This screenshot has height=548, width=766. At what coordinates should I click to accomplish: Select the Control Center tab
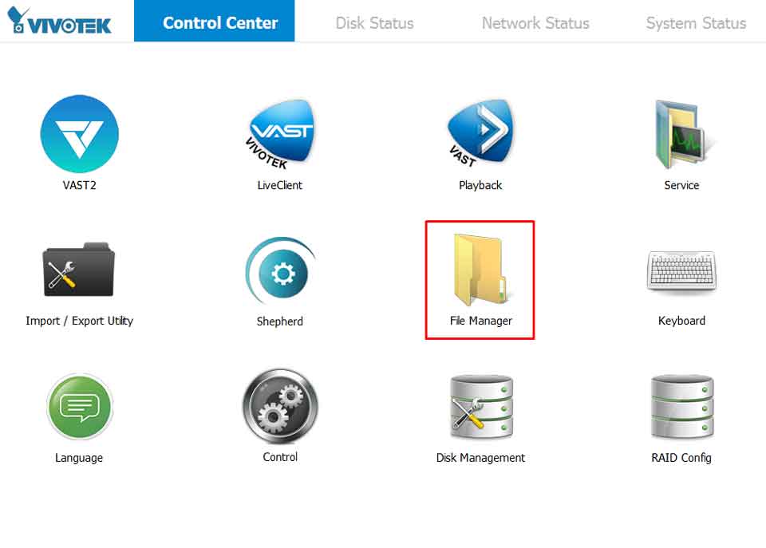[220, 22]
